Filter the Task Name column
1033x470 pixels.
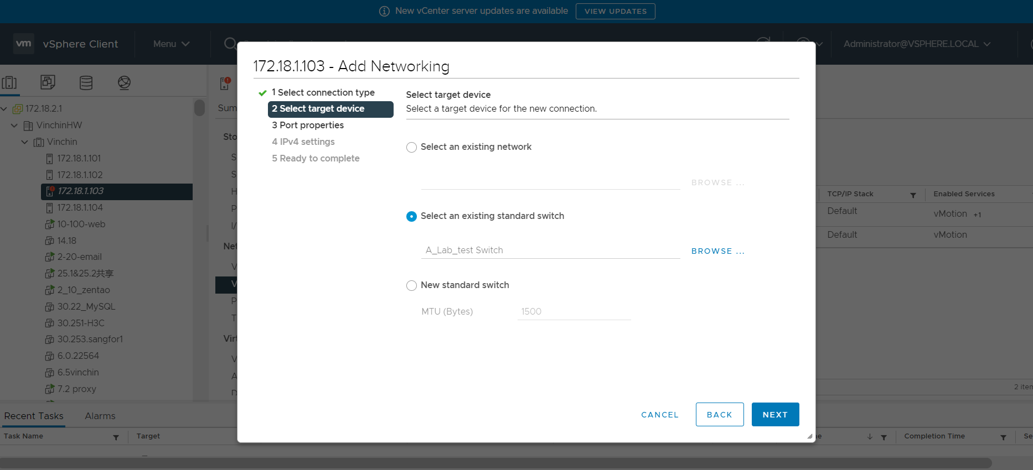tap(116, 437)
